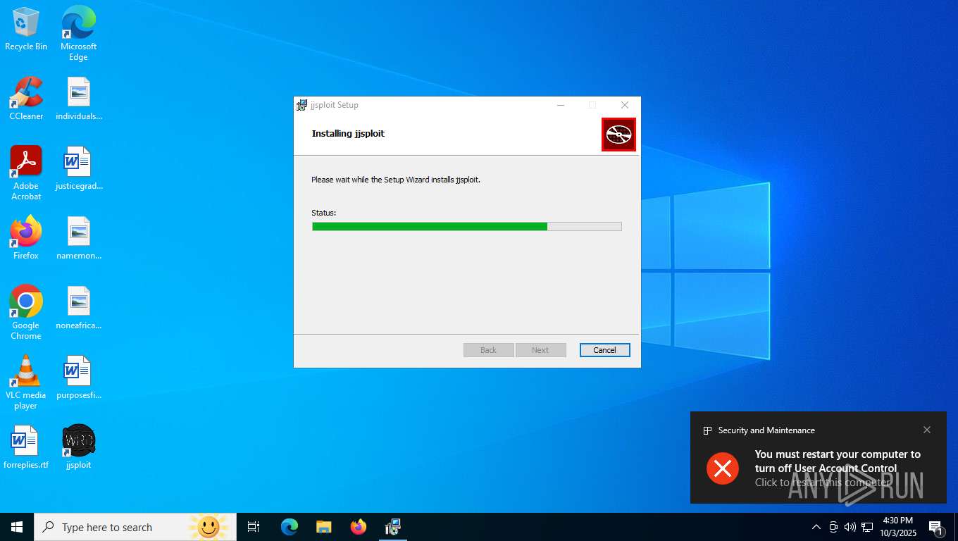Select the justicegrad Word document icon
The height and width of the screenshot is (541, 958).
[78, 168]
